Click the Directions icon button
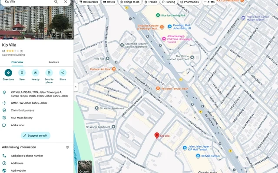Viewport: 278px width, 173px height. coord(8,73)
